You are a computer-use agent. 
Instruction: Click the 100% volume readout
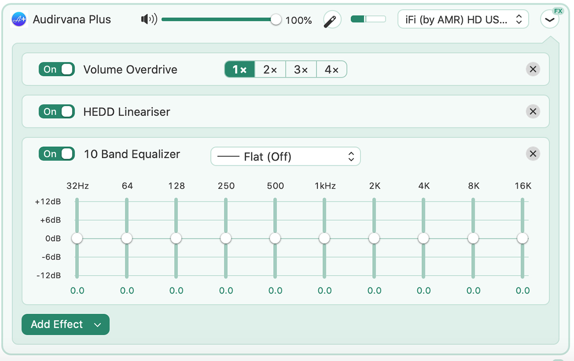[x=298, y=21]
